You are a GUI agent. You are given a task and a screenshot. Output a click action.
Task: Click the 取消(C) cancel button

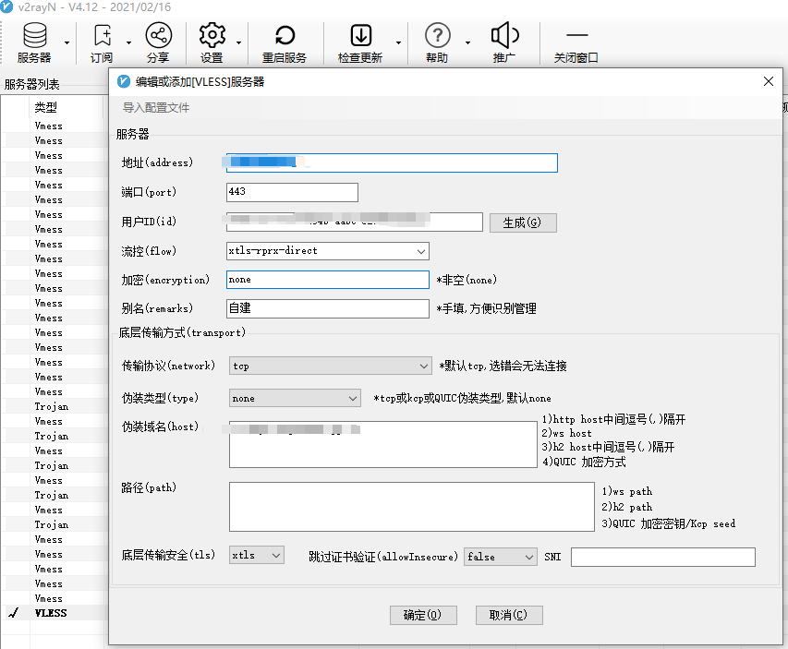(509, 615)
